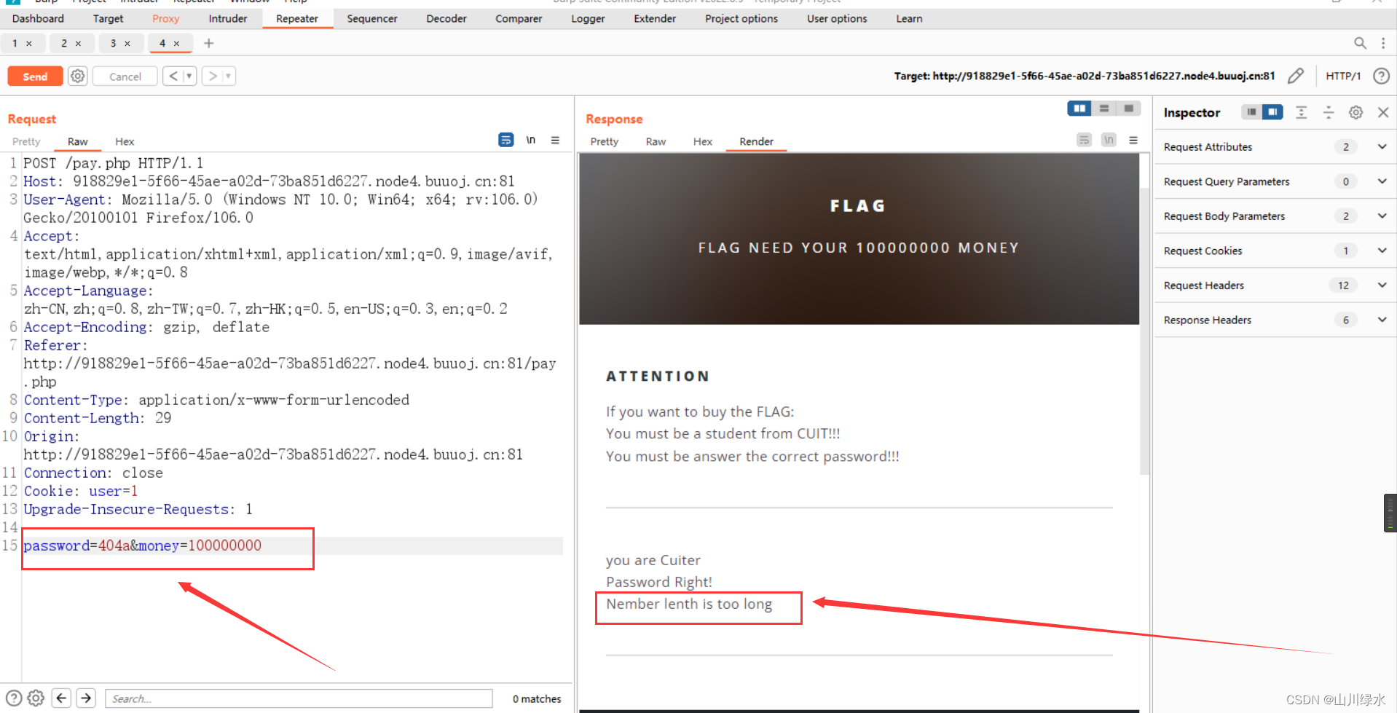The width and height of the screenshot is (1397, 713).
Task: Open the Sequencer tab
Action: point(372,18)
